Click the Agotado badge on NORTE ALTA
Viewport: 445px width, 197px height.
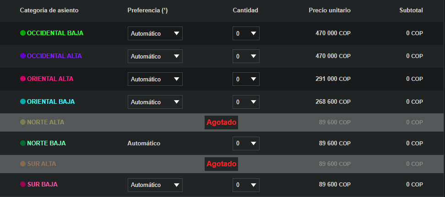(x=222, y=122)
